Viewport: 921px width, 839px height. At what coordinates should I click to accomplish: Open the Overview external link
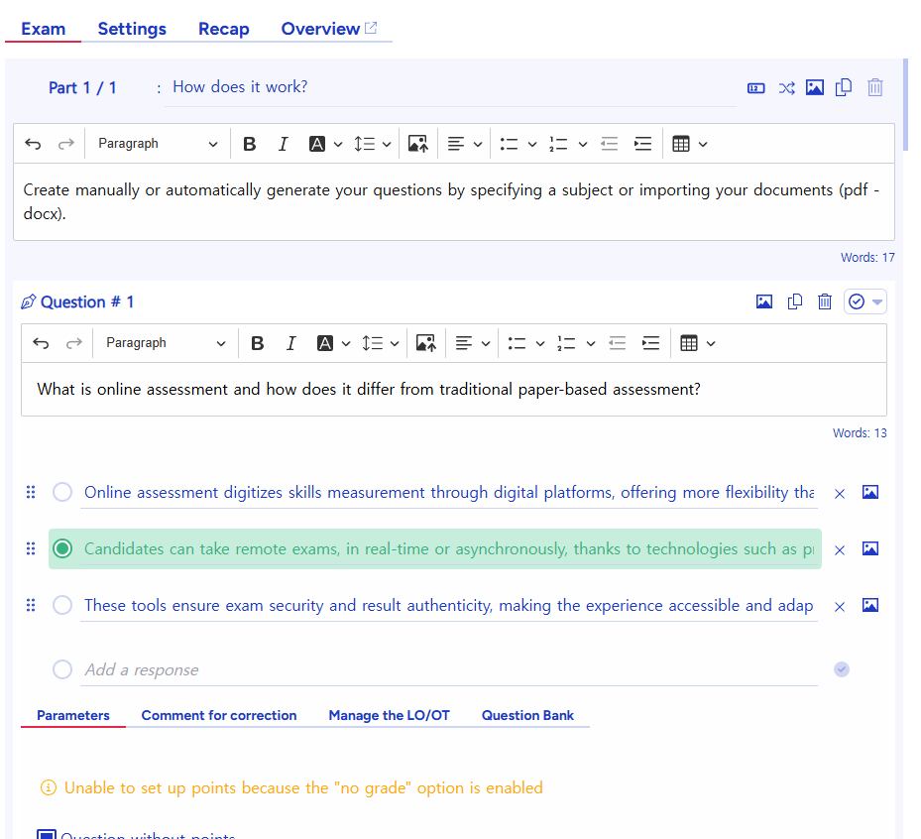click(328, 29)
